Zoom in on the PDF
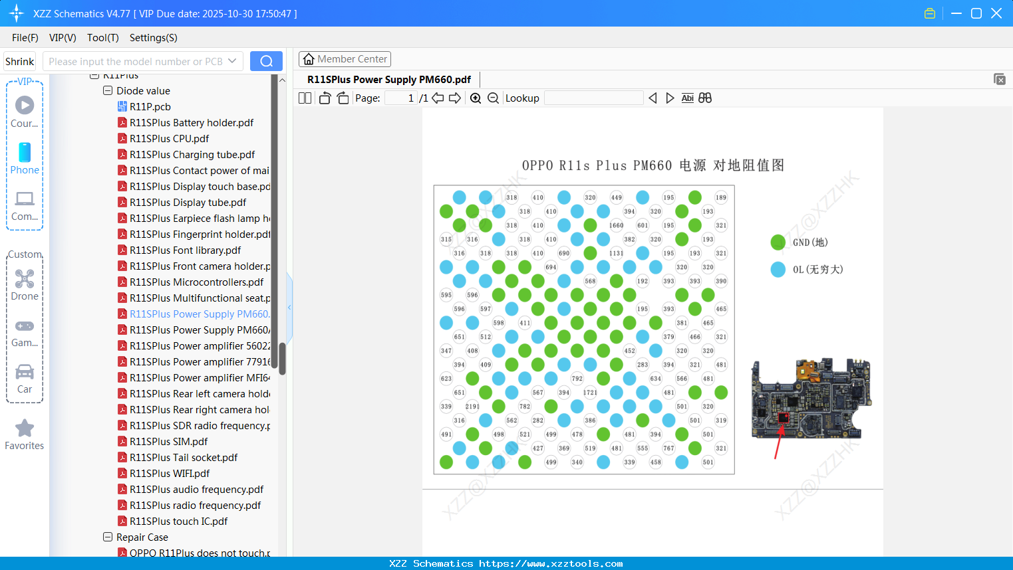 (x=476, y=98)
